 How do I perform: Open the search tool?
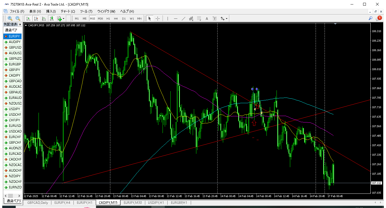(371, 18)
